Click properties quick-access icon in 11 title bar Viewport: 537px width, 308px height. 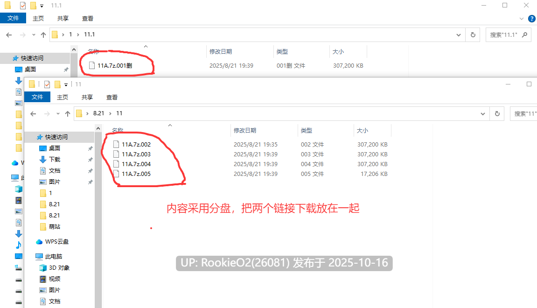click(47, 84)
